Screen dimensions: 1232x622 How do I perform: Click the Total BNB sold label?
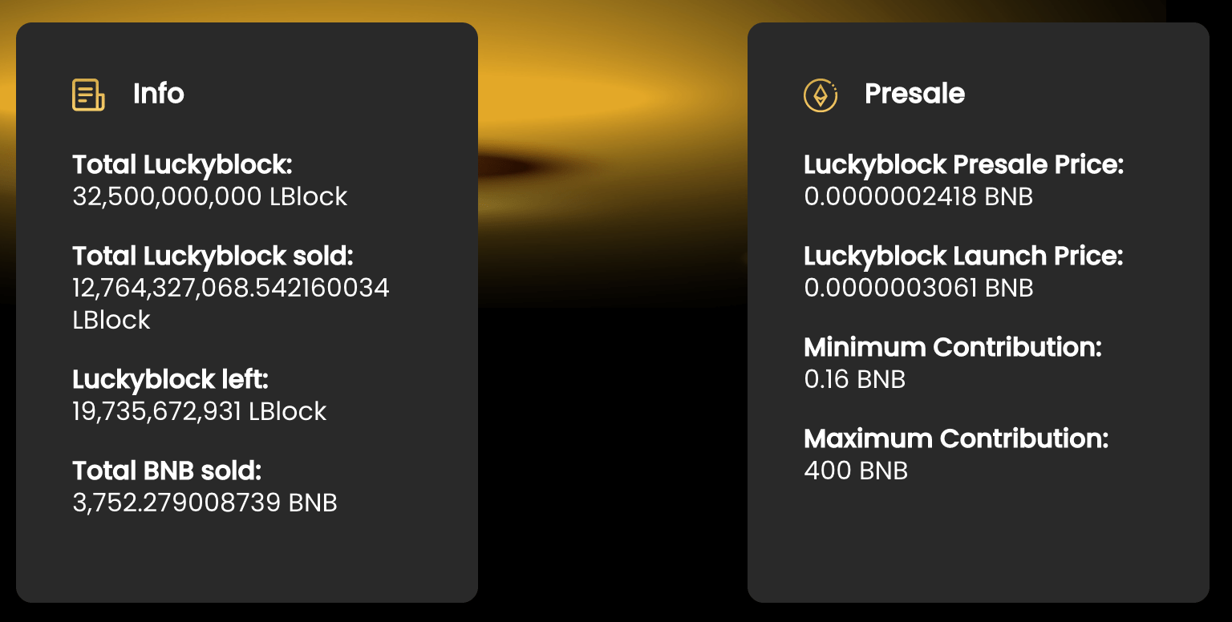pos(167,471)
